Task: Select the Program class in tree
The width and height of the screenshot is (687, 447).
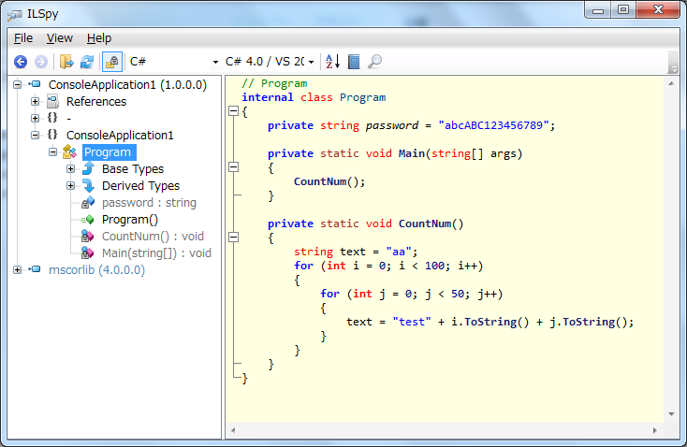Action: point(108,151)
